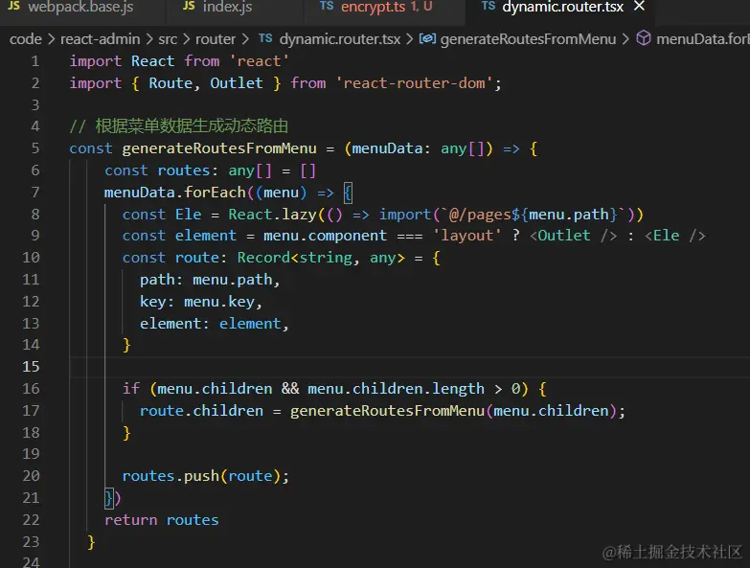Click the 'layout' string on line 9
The height and width of the screenshot is (568, 750).
[x=466, y=236]
